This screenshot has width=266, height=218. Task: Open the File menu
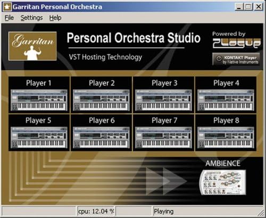pyautogui.click(x=9, y=18)
